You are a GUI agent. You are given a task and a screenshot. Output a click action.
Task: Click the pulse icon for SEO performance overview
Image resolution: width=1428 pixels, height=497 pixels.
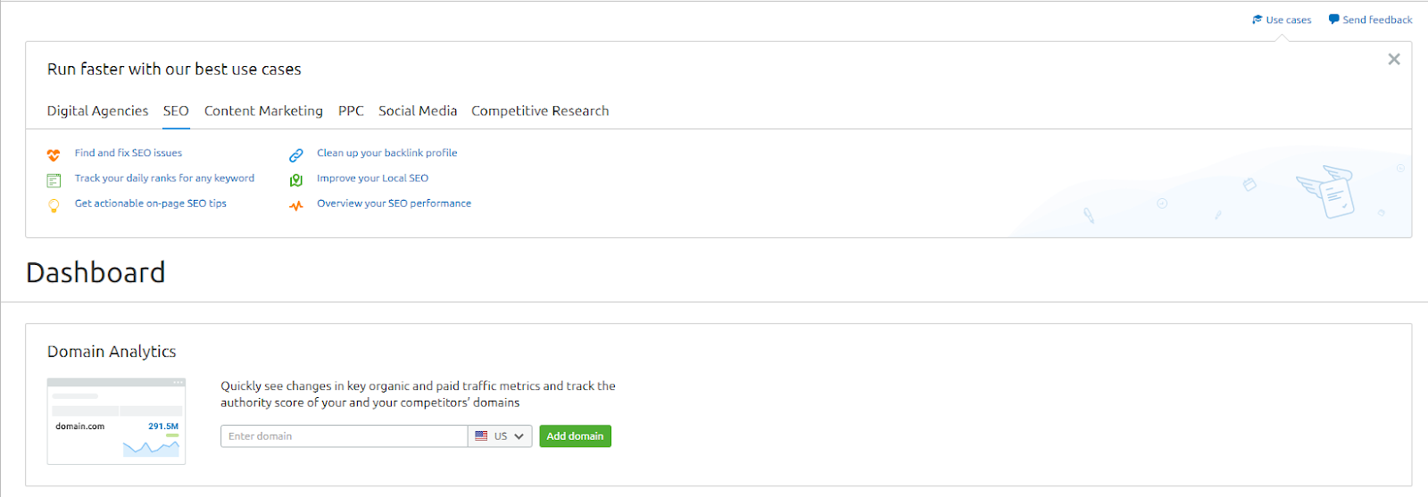(x=296, y=205)
